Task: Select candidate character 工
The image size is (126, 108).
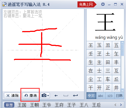Action: click(99, 79)
